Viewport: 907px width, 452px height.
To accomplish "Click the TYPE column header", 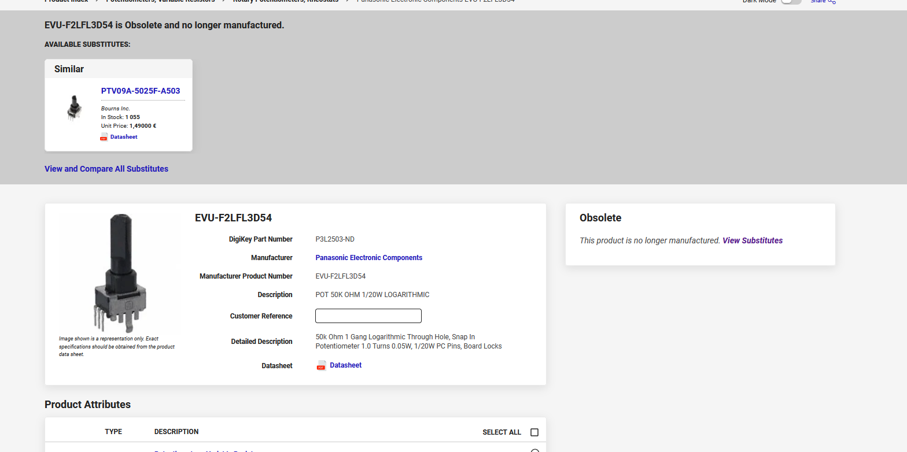I will click(x=113, y=432).
